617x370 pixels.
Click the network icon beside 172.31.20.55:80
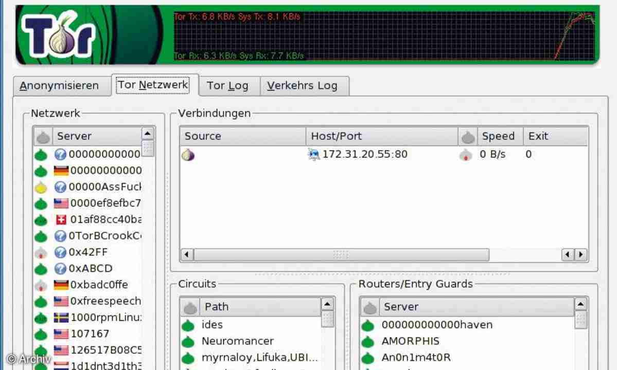pos(313,154)
